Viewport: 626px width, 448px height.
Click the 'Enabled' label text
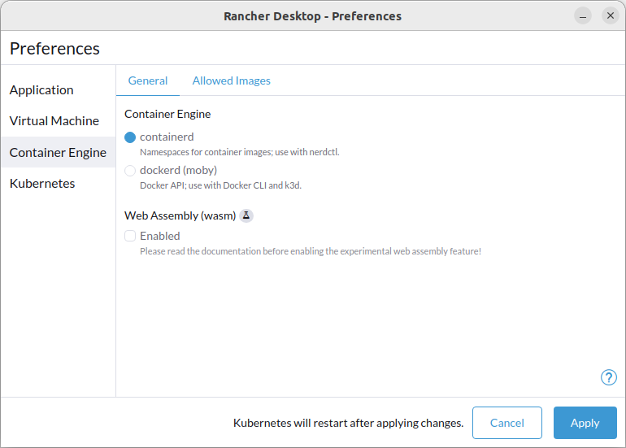(160, 236)
